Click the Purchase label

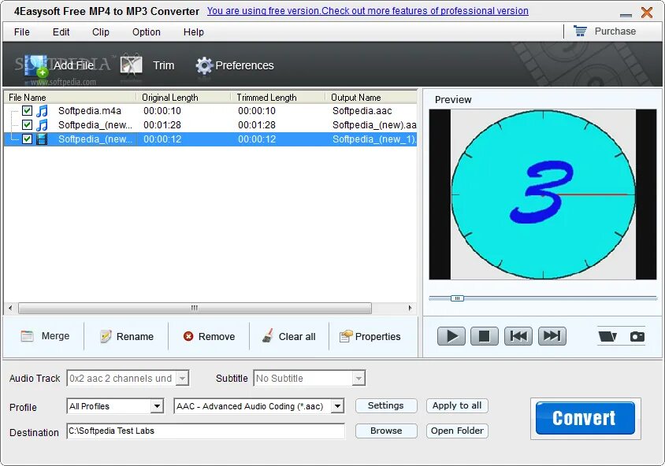[x=615, y=31]
